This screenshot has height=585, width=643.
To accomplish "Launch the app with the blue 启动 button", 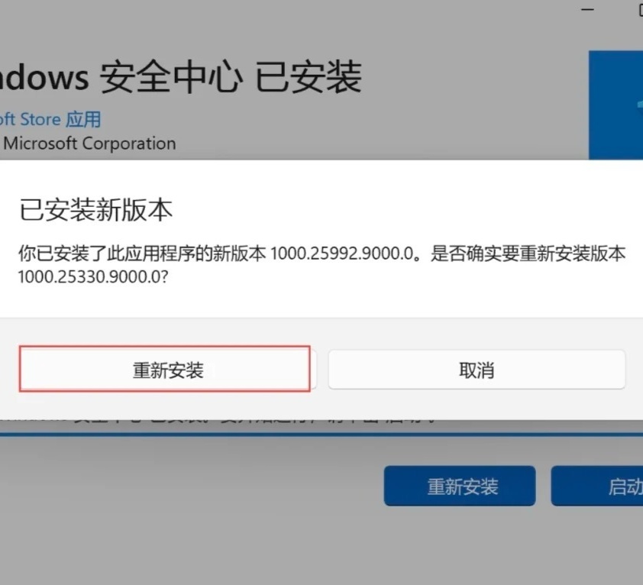I will [x=599, y=486].
